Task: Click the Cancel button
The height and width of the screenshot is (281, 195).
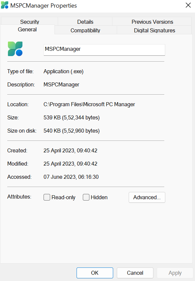Action: pos(135,273)
